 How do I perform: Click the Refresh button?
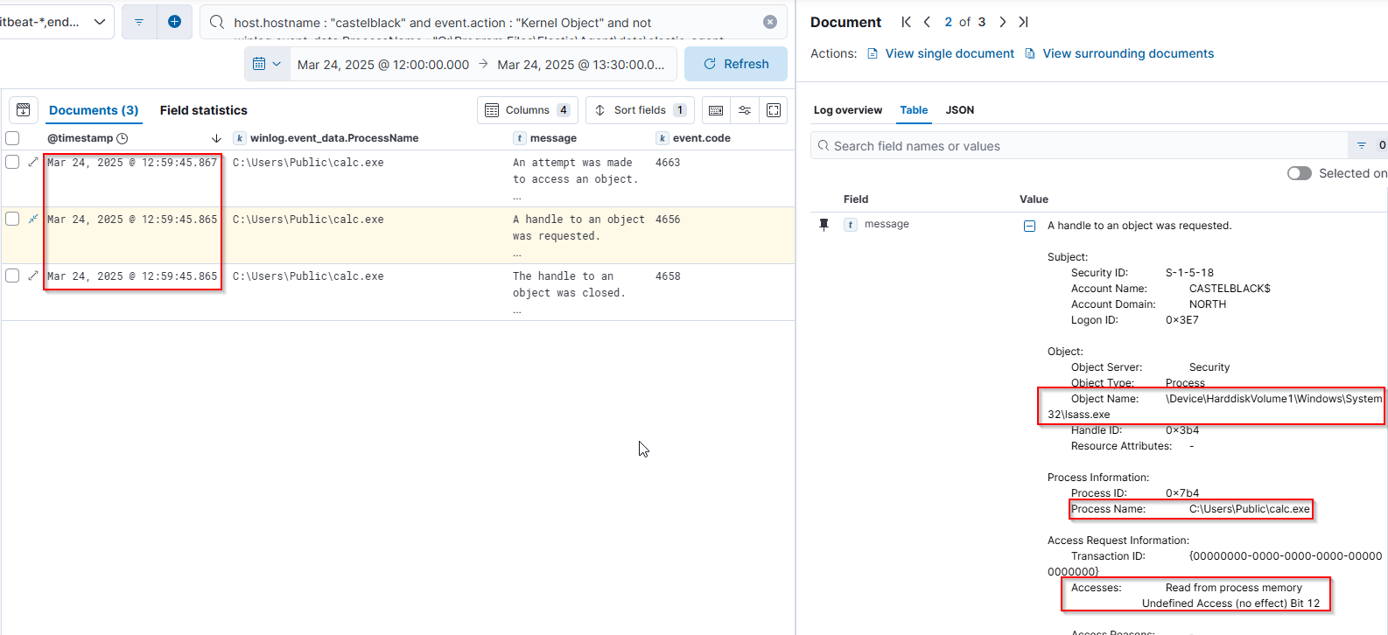pyautogui.click(x=736, y=64)
